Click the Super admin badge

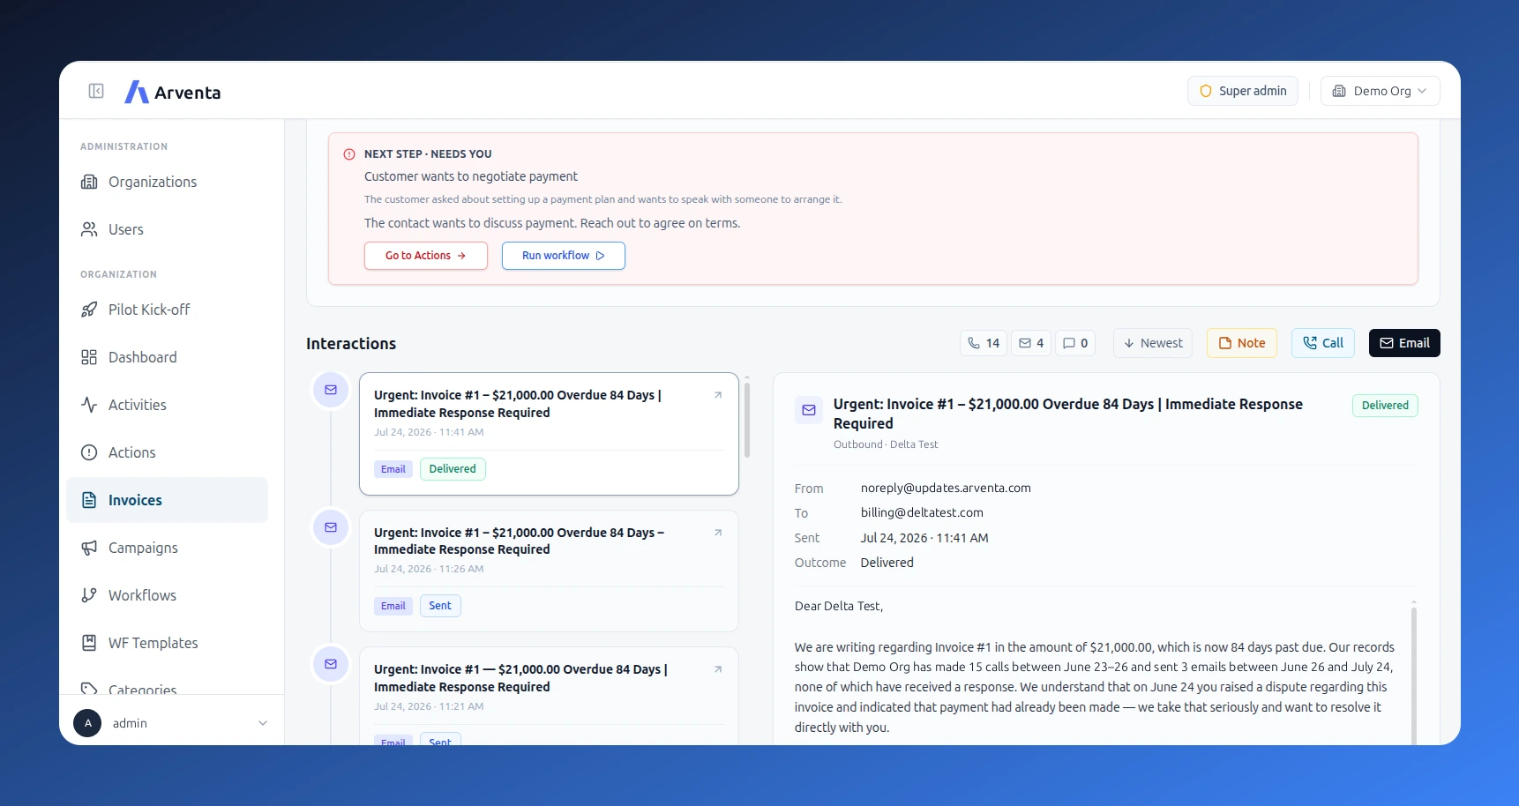tap(1242, 91)
